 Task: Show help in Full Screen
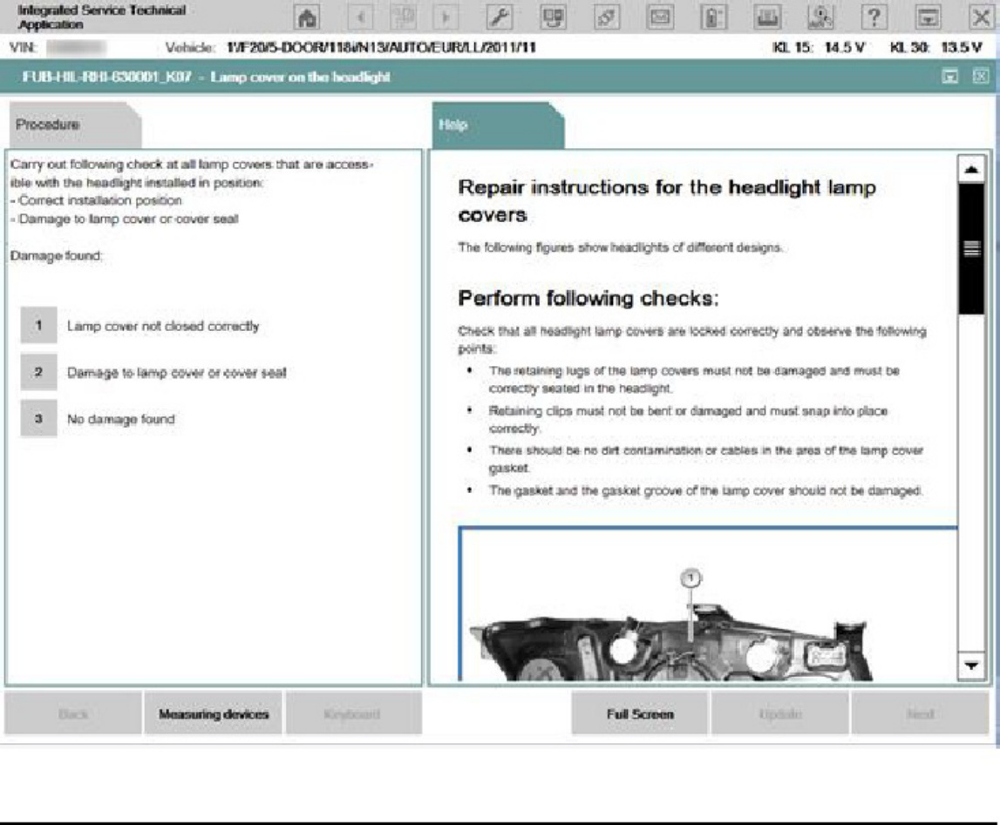[x=640, y=714]
